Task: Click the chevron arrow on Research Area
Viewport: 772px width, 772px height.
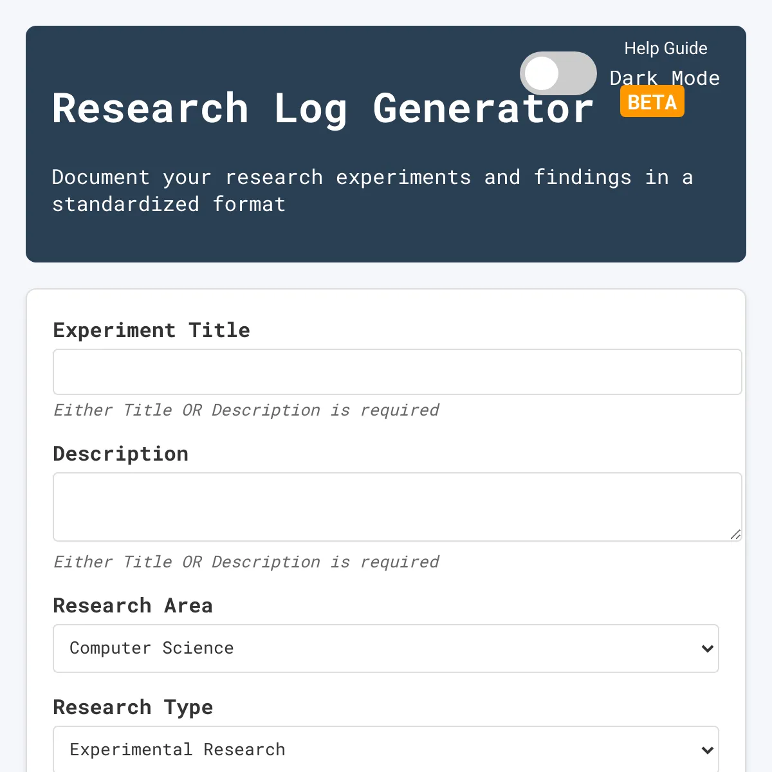Action: click(707, 648)
